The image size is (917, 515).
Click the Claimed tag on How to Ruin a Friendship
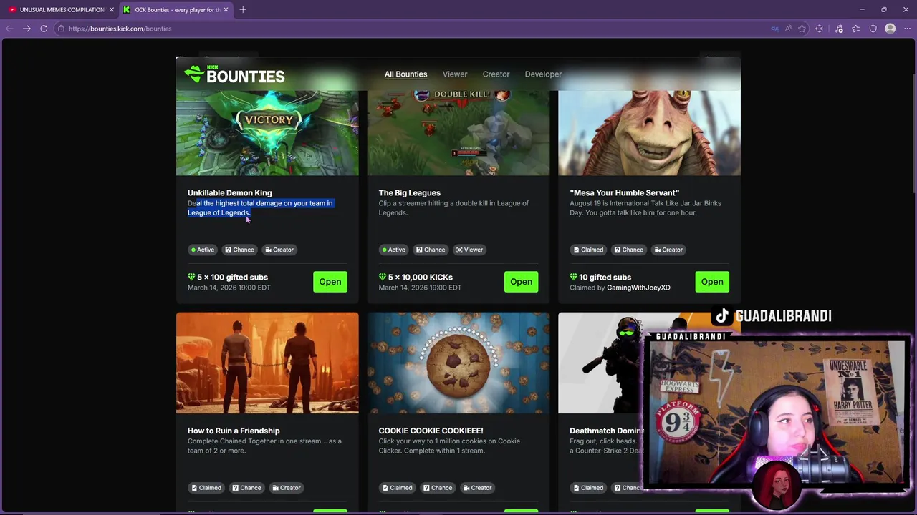pyautogui.click(x=206, y=488)
